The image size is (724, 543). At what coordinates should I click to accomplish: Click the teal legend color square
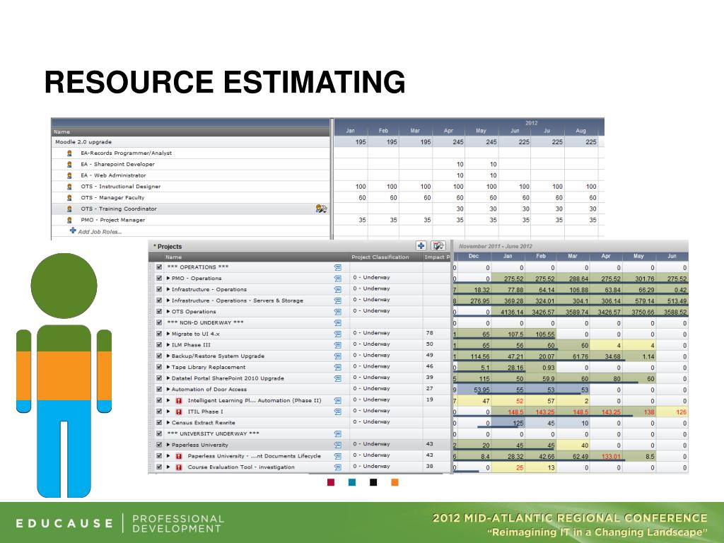coord(352,482)
